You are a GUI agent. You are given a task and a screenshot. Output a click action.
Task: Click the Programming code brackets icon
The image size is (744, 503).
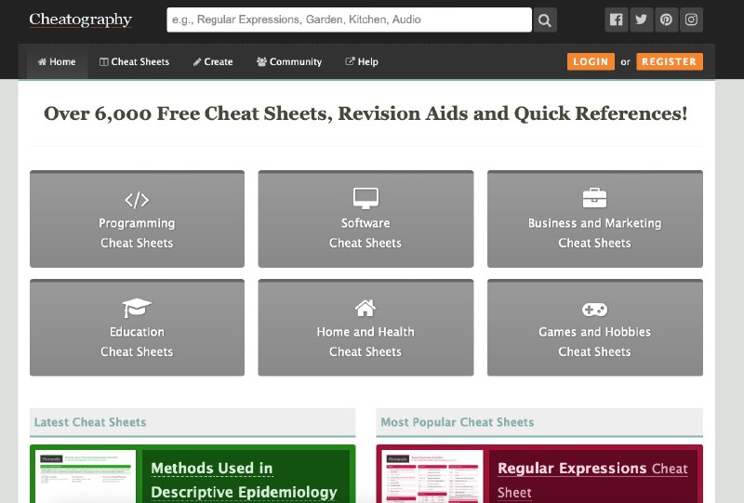(137, 200)
